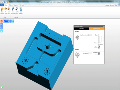Click the Pick Datum icon
Viewport: 120px width, 90px height.
[99, 47]
